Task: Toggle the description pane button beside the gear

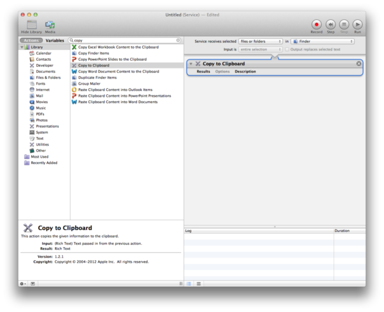Action: pyautogui.click(x=33, y=284)
